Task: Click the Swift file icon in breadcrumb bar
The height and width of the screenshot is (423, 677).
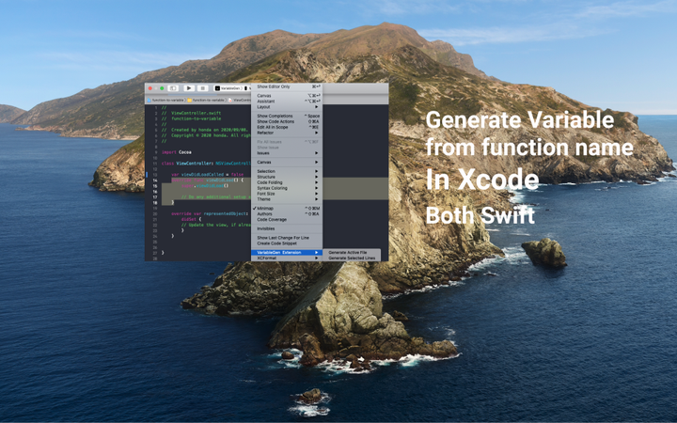Action: point(230,101)
